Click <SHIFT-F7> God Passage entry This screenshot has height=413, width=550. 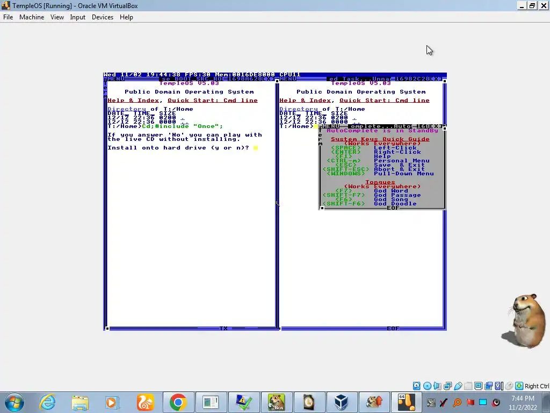pos(372,195)
